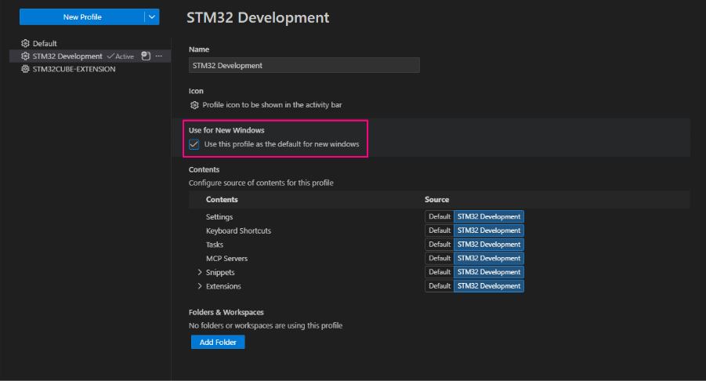Click the New Profile button

[x=81, y=16]
